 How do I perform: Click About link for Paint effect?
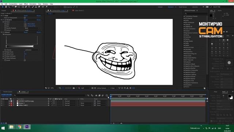pos(39,15)
